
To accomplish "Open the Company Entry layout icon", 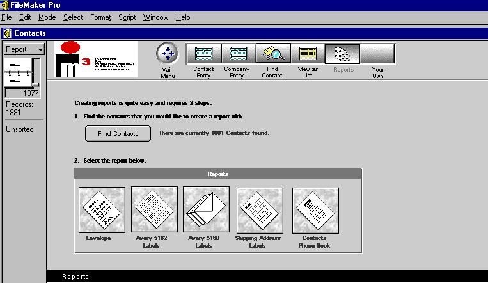I will click(x=238, y=54).
